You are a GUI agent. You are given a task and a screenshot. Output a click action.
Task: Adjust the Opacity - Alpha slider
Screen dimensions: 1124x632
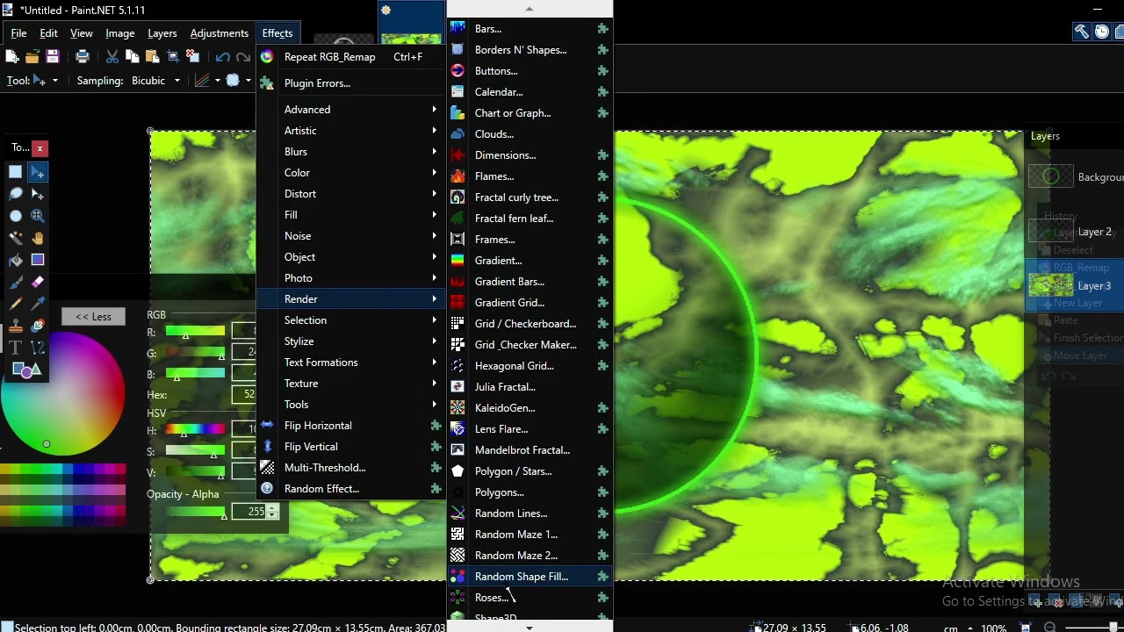(195, 512)
